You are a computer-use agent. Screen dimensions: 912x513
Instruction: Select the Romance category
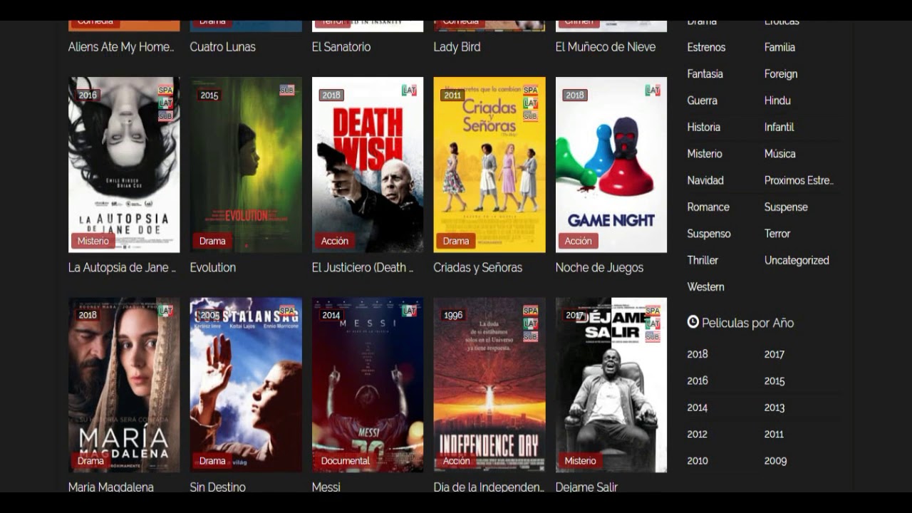pyautogui.click(x=708, y=207)
